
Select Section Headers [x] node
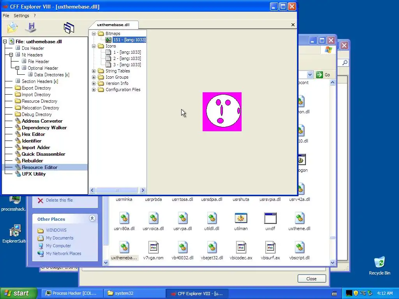coord(40,81)
